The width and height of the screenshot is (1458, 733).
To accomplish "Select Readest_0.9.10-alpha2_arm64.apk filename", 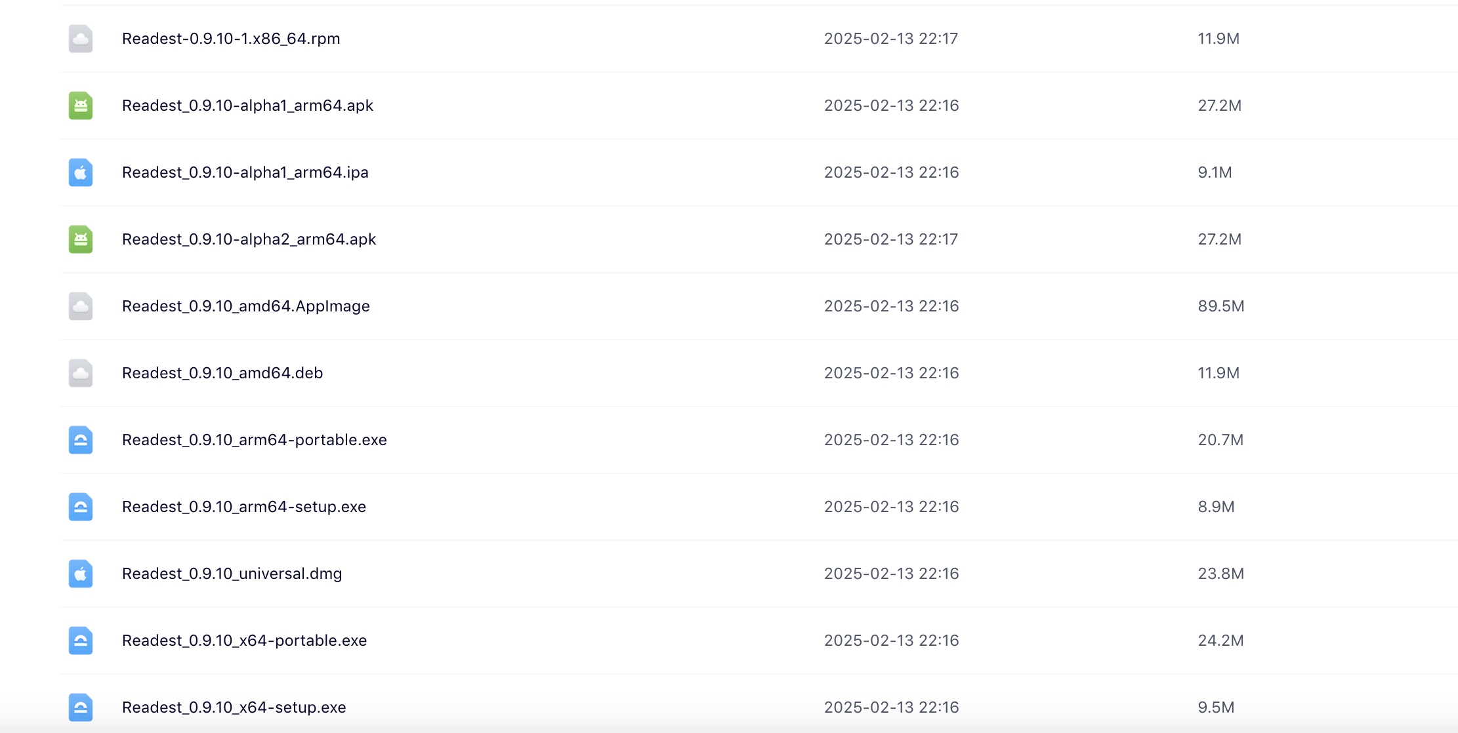I will tap(249, 239).
